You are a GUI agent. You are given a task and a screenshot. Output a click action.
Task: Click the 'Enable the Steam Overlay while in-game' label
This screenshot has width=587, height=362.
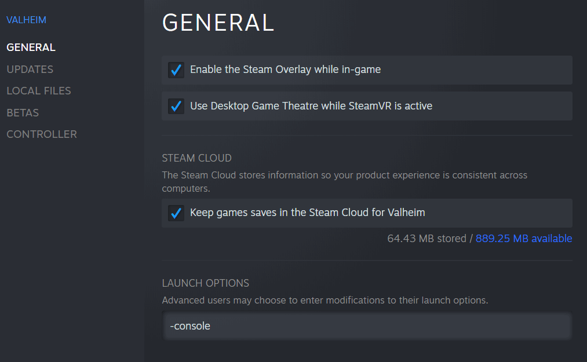coord(285,70)
